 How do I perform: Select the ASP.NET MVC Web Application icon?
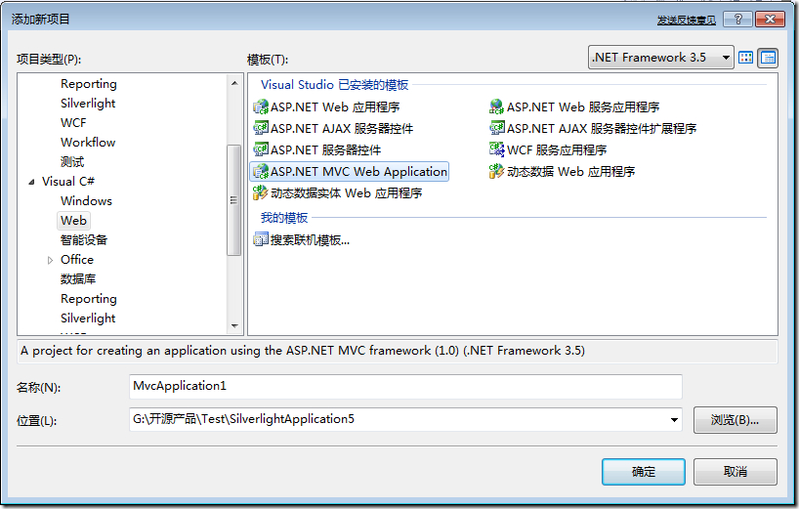tap(261, 172)
